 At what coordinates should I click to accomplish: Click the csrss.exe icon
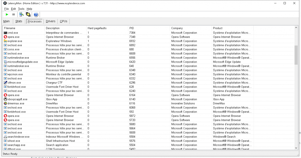(6, 49)
